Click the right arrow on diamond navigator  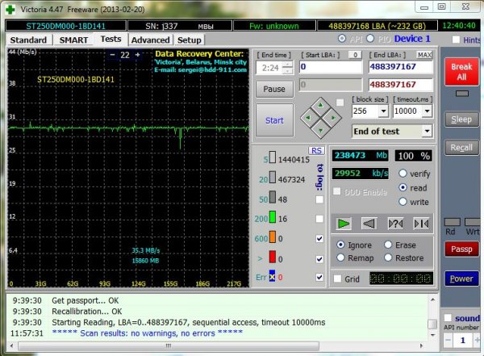click(x=333, y=118)
